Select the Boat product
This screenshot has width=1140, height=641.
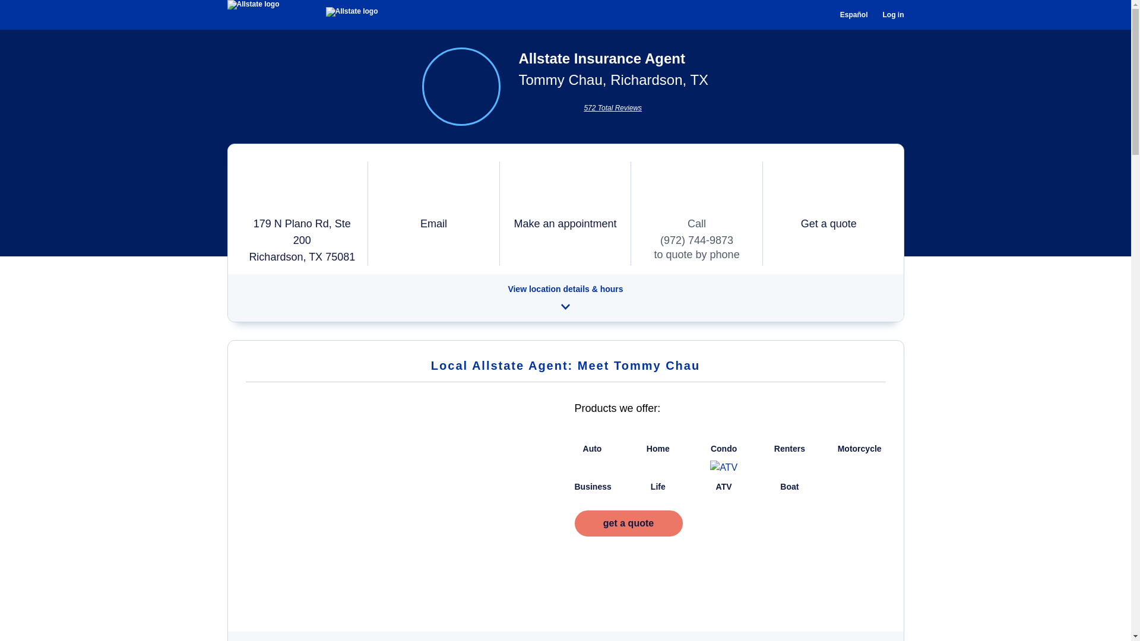tap(789, 487)
